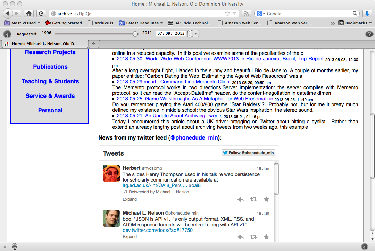375x251 pixels.
Task: Close the add-on bar with the x
Action: pos(5,247)
